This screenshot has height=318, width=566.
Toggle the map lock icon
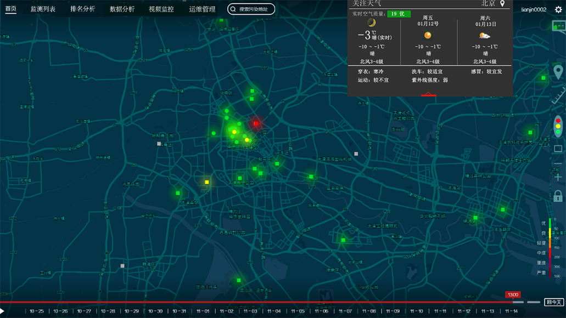point(558,196)
